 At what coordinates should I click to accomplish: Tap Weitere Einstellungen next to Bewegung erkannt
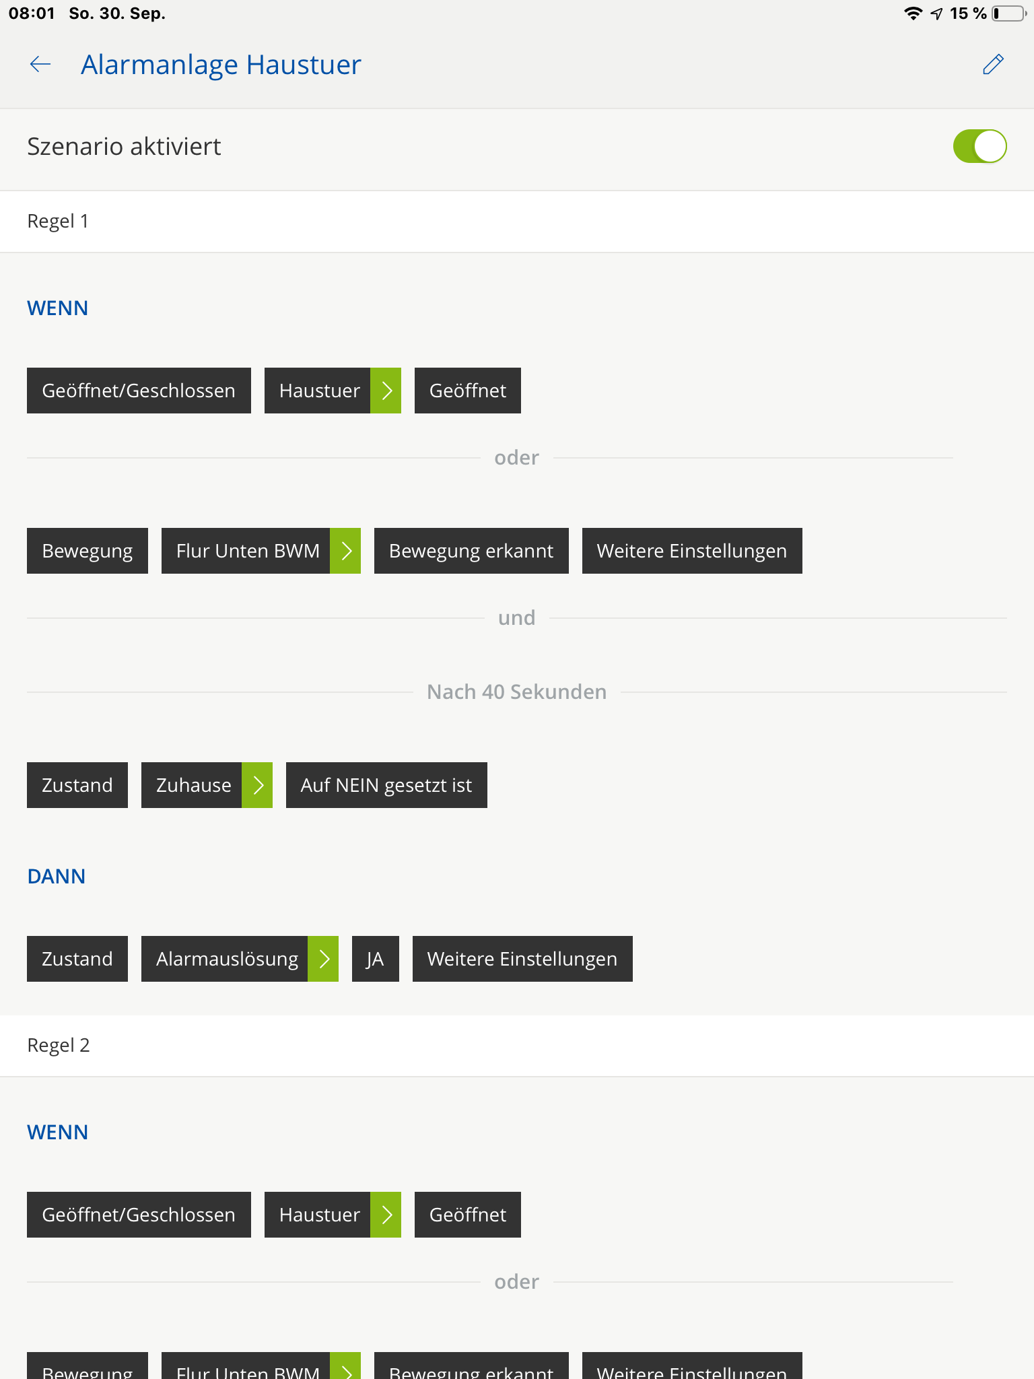tap(692, 551)
